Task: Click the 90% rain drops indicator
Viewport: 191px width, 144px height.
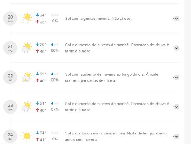Action: click(55, 74)
